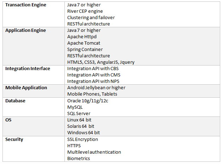
Task: Click 'Solaris 64 bit' entry
Action: tap(81, 126)
